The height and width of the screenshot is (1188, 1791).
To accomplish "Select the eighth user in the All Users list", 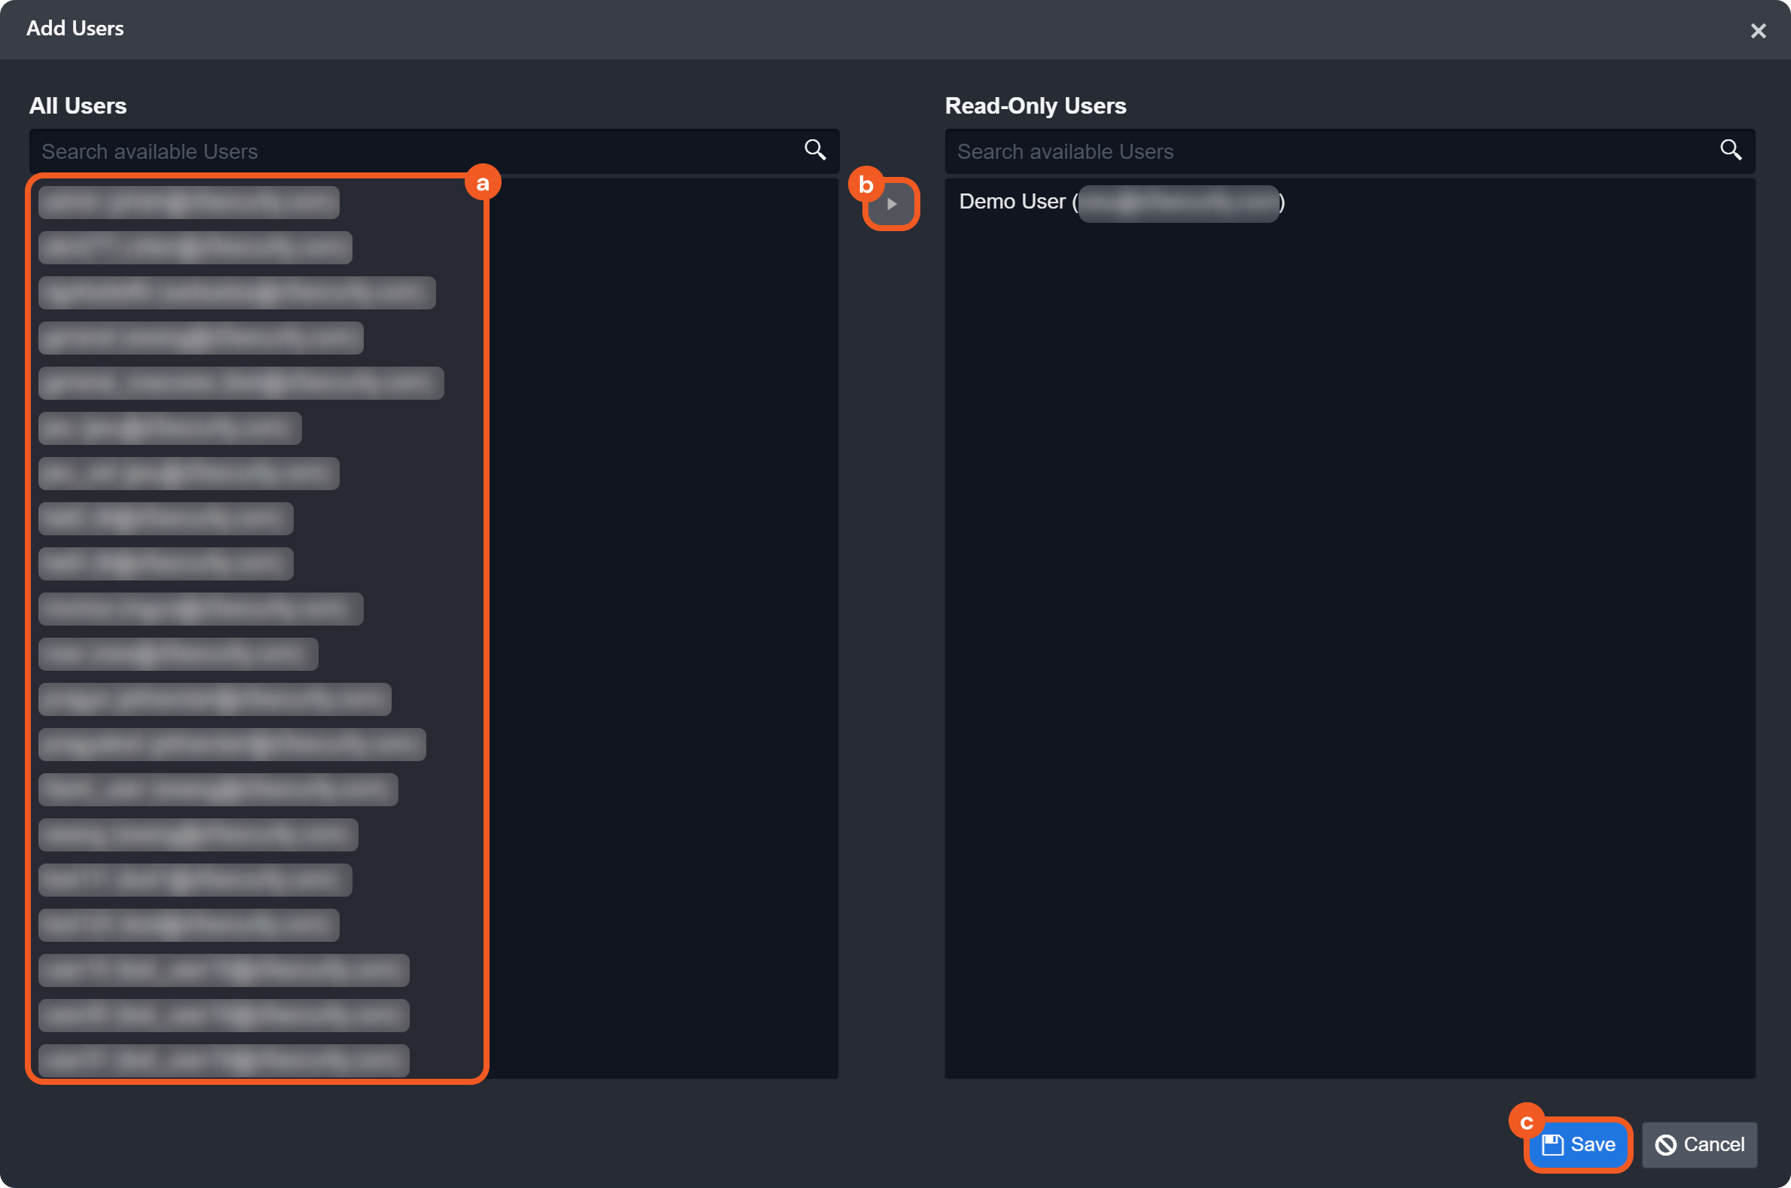I will pyautogui.click(x=166, y=519).
